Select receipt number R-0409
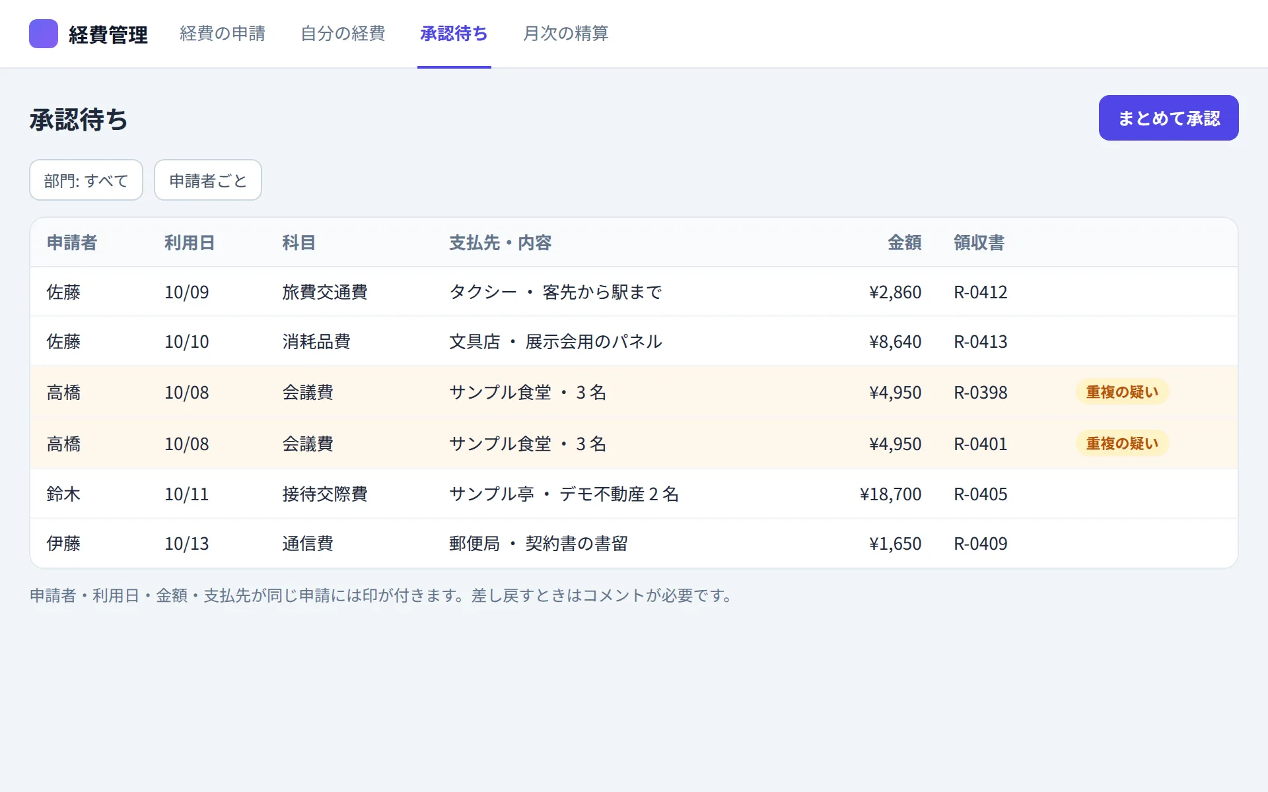The width and height of the screenshot is (1268, 792). (980, 544)
